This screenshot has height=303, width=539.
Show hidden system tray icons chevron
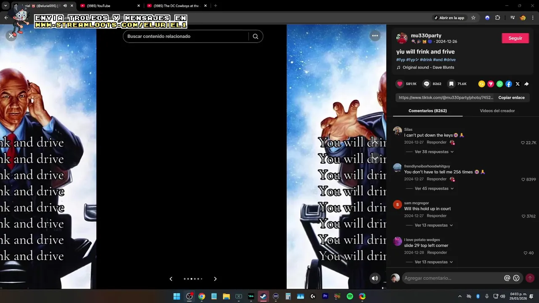[460, 296]
